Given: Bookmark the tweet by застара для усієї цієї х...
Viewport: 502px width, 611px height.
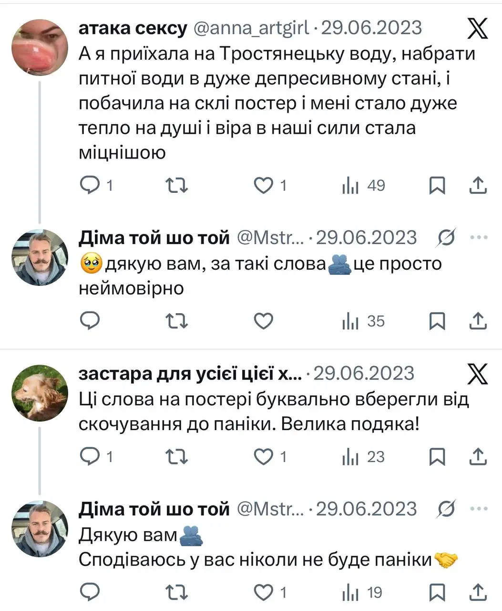Looking at the screenshot, I should pyautogui.click(x=437, y=457).
